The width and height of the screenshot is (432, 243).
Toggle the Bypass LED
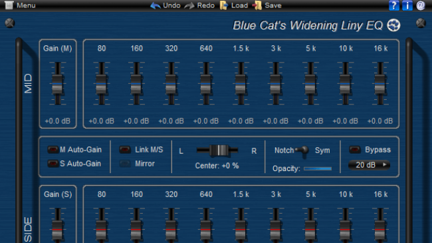(355, 150)
